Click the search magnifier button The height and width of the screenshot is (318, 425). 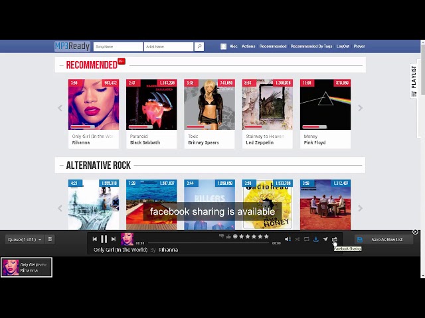tap(199, 46)
